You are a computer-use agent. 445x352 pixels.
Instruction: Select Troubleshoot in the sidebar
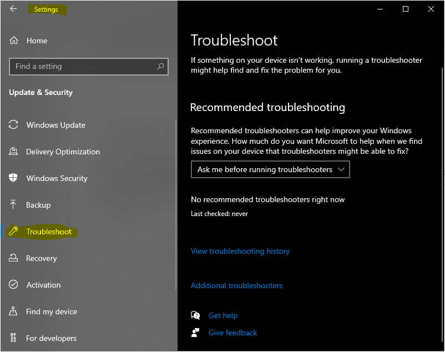(49, 232)
